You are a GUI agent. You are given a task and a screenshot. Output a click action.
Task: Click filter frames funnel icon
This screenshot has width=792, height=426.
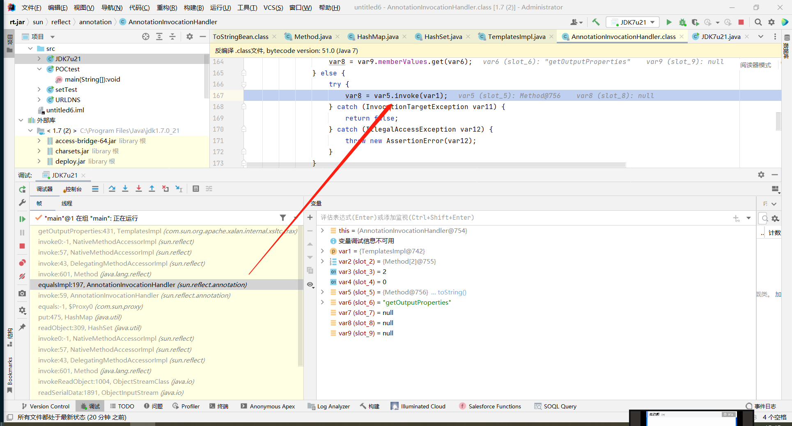(x=283, y=218)
